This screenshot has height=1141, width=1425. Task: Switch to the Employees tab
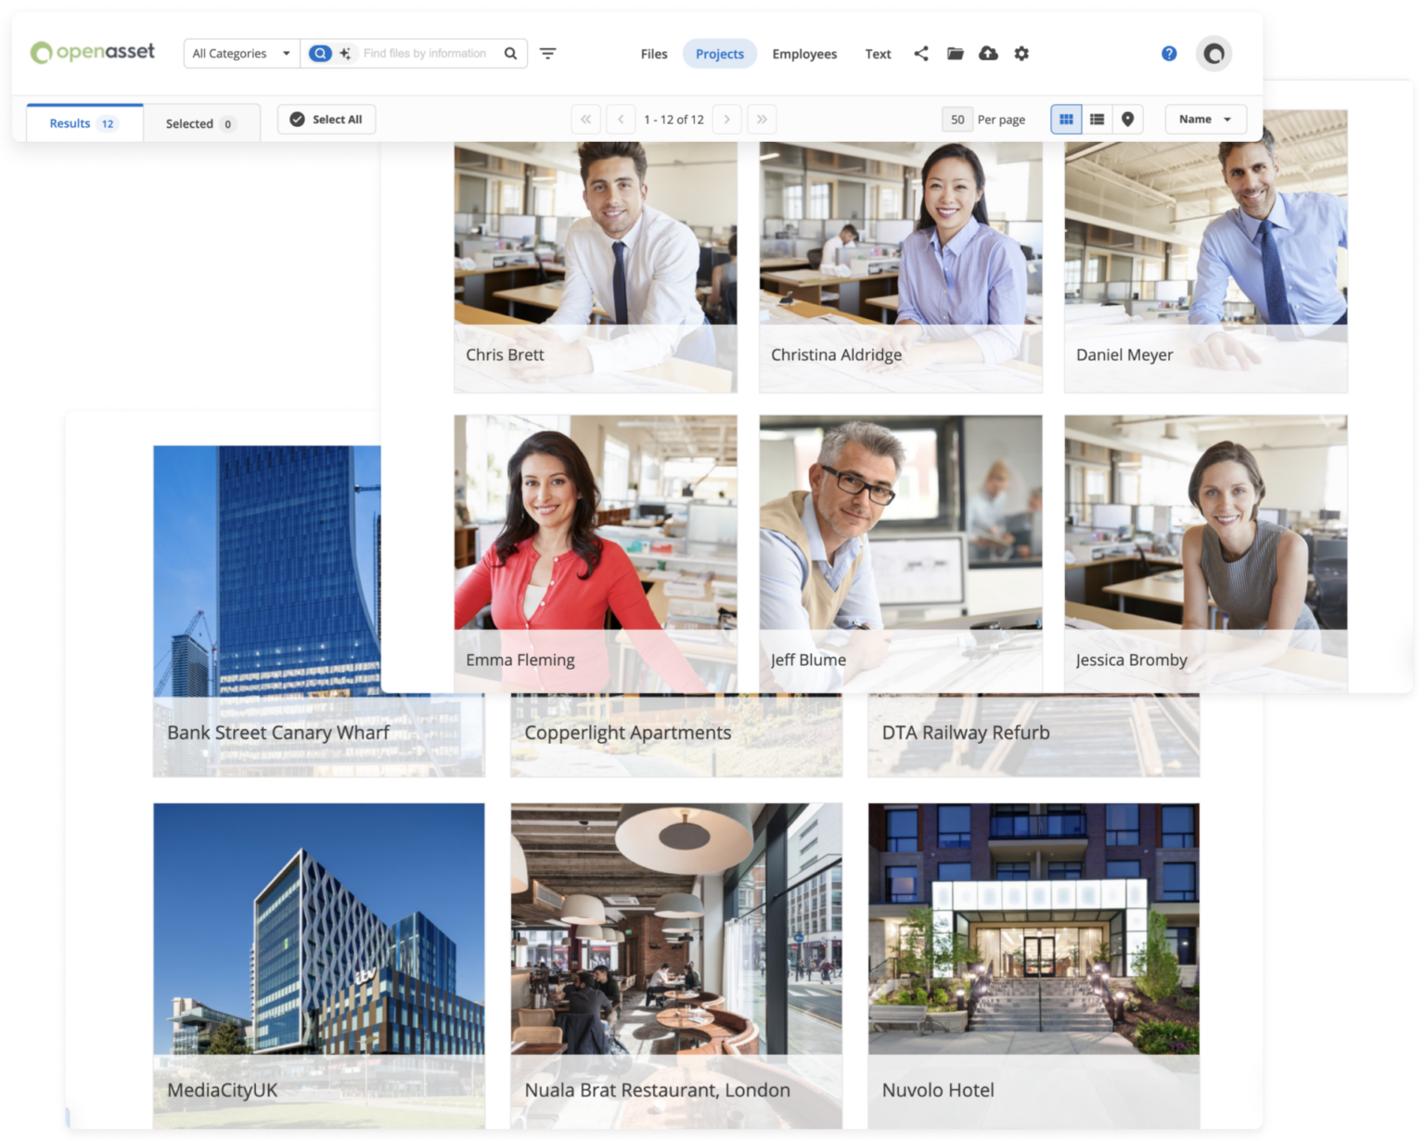(804, 54)
